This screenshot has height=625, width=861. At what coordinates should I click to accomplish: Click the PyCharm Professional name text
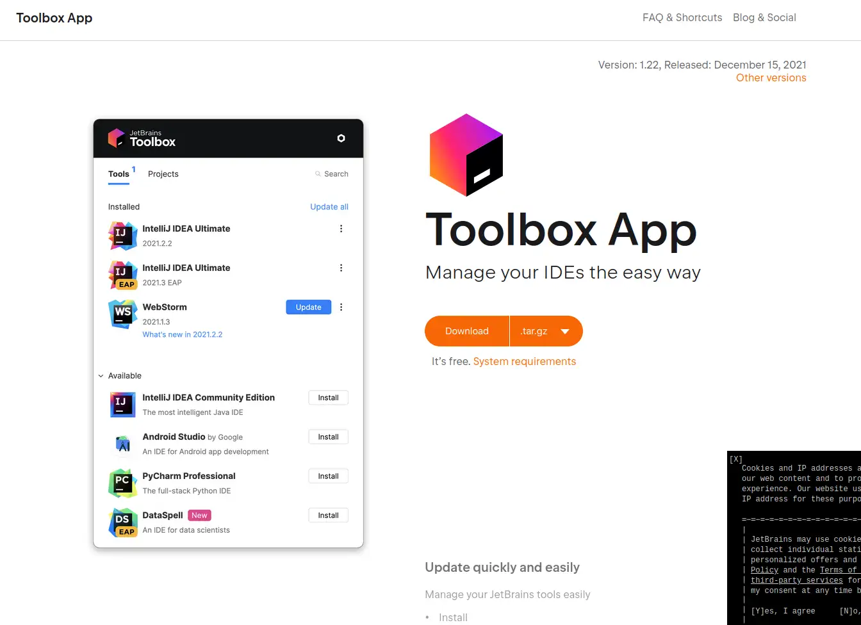(189, 476)
